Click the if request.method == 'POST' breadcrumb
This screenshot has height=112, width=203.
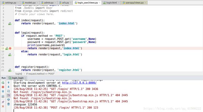pyautogui.click(x=40, y=74)
